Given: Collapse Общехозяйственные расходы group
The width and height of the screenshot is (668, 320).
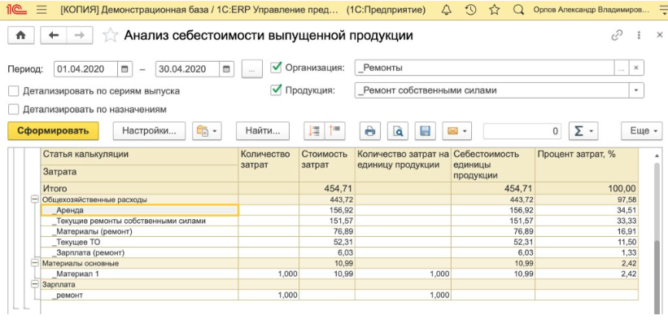Looking at the screenshot, I should (35, 199).
